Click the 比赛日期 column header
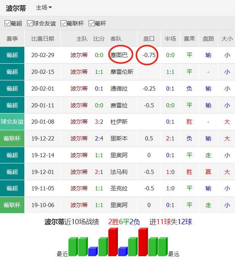The height and width of the screenshot is (260, 235). [43, 38]
